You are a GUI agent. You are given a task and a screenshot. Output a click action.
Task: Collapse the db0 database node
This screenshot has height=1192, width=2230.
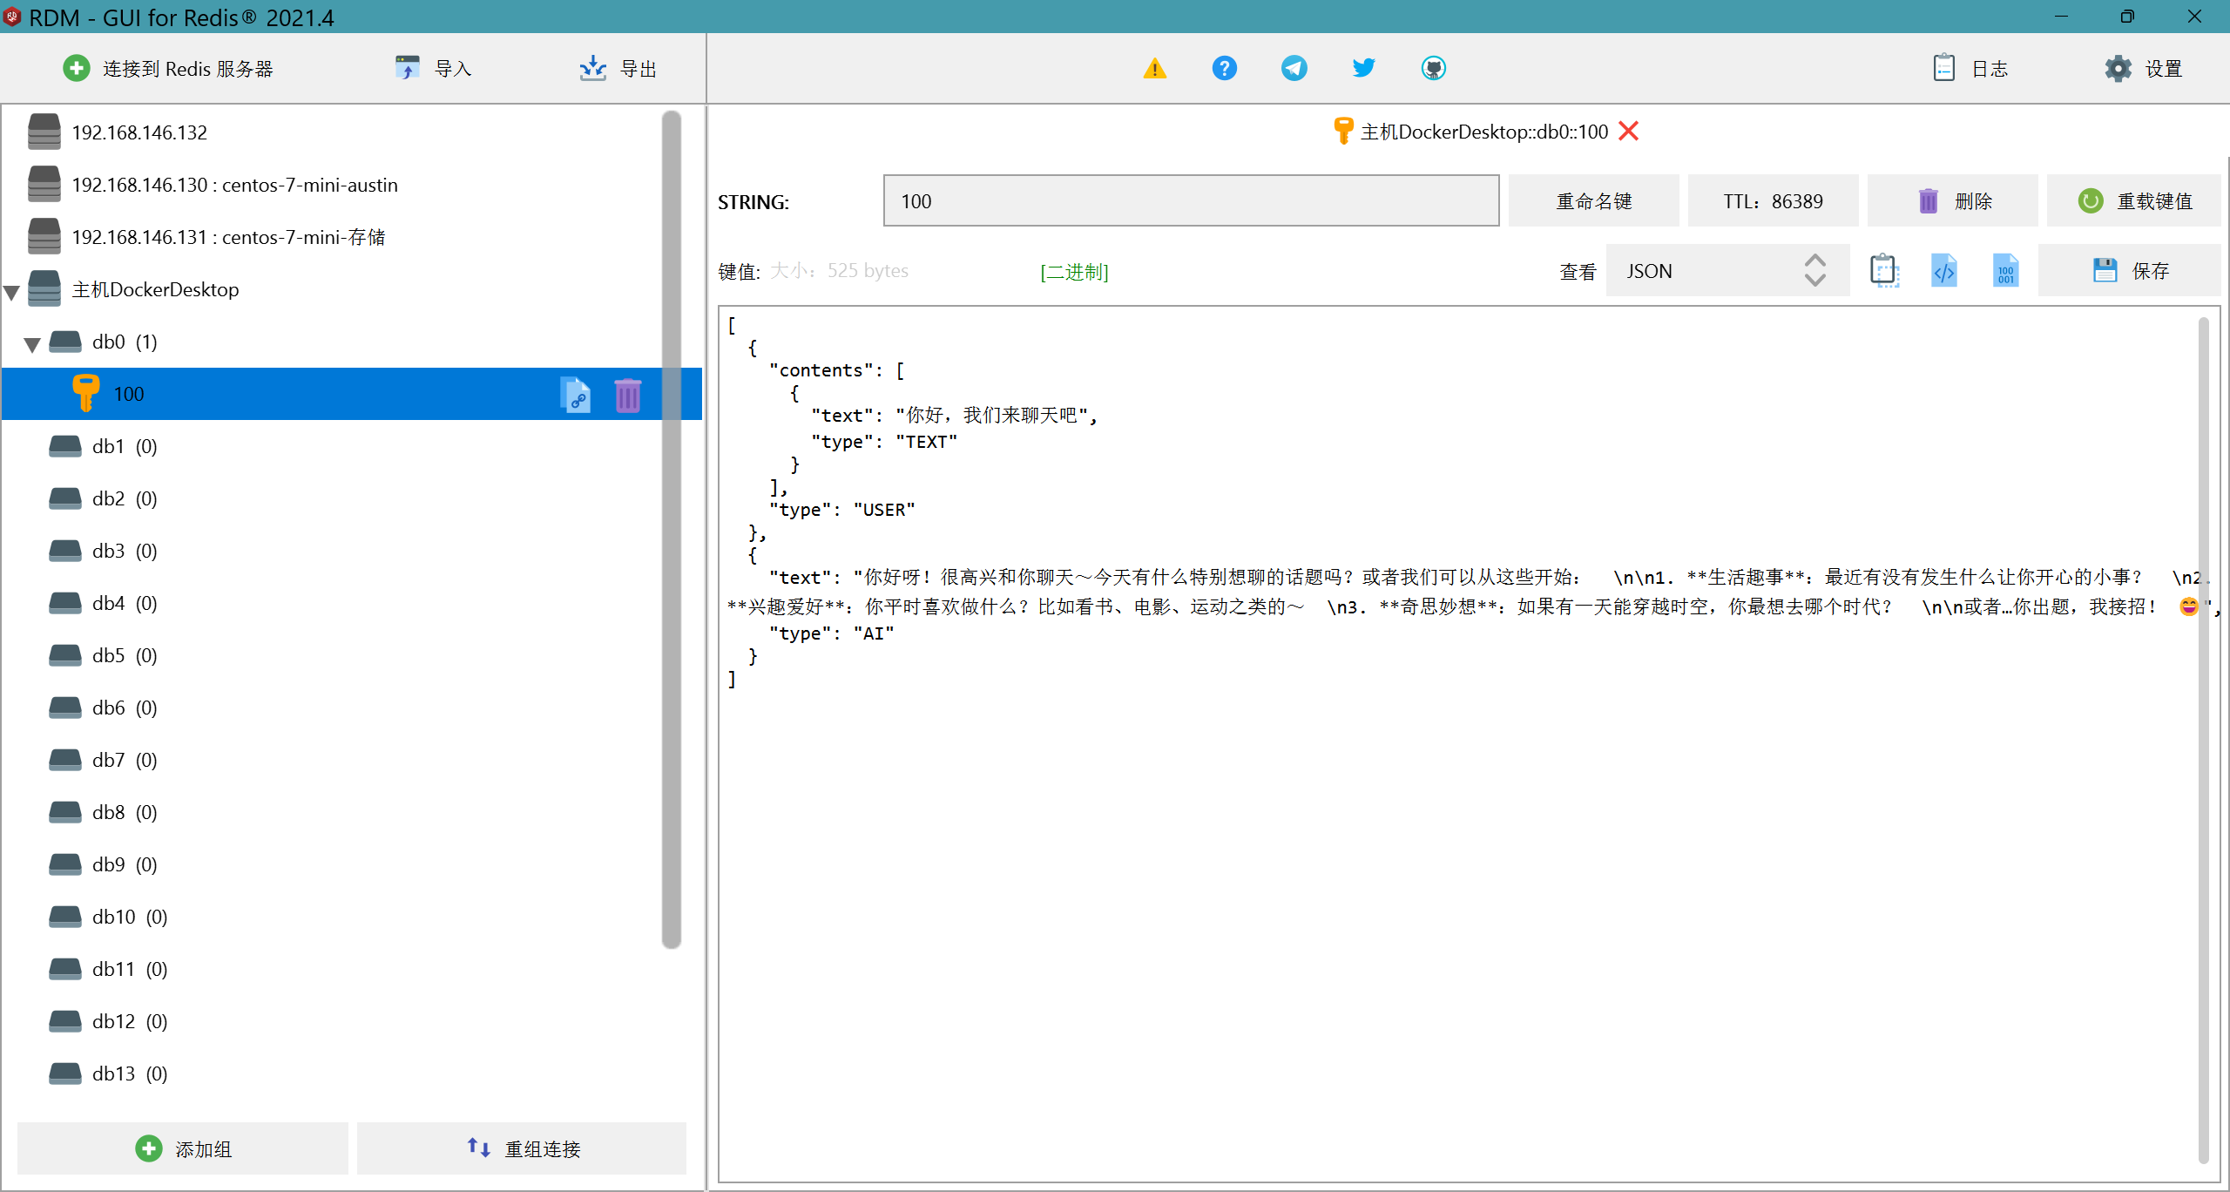click(32, 344)
